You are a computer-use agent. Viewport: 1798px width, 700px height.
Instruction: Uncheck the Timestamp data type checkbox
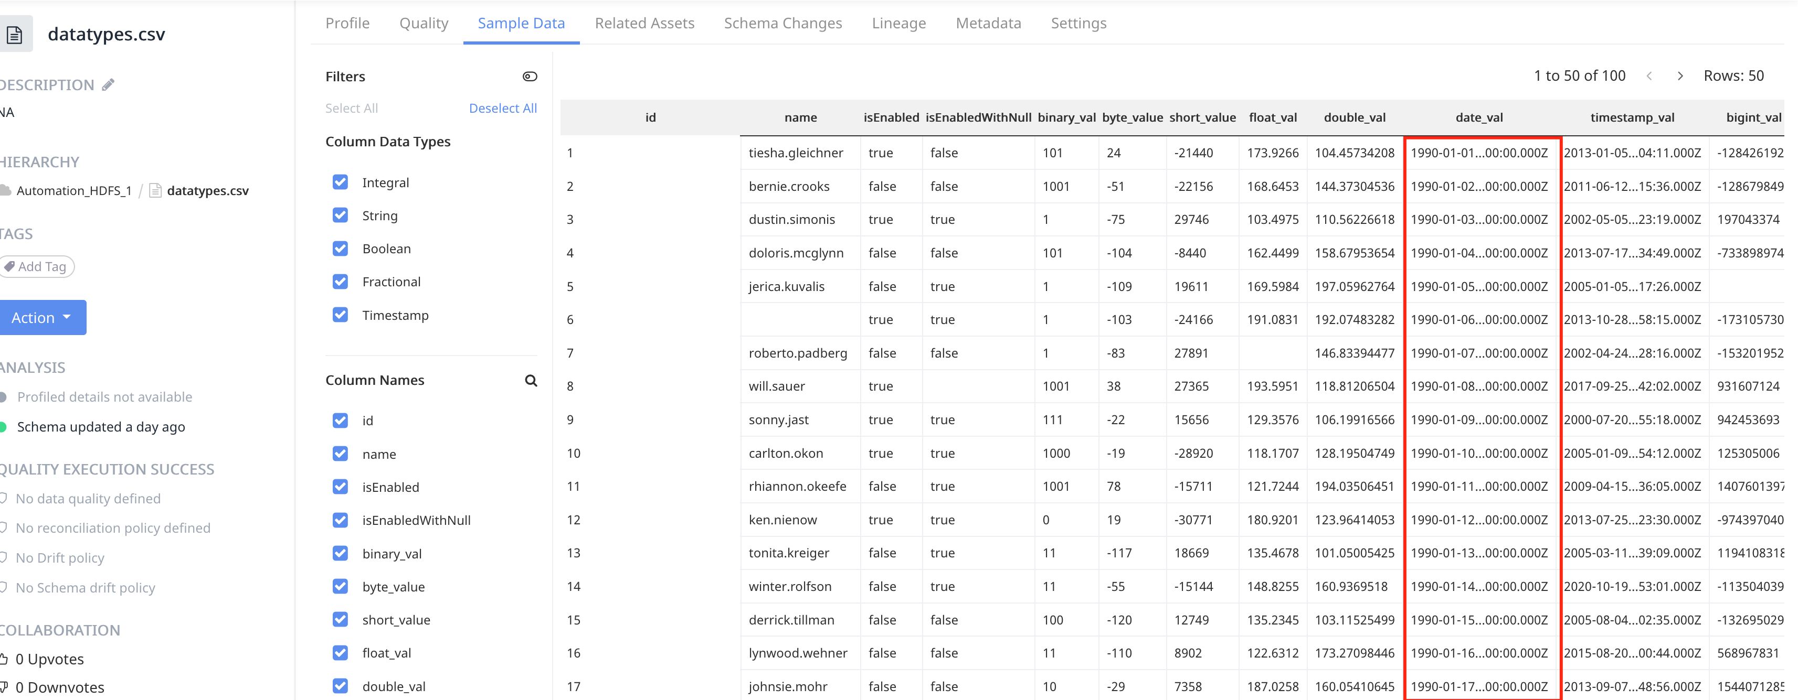[340, 315]
